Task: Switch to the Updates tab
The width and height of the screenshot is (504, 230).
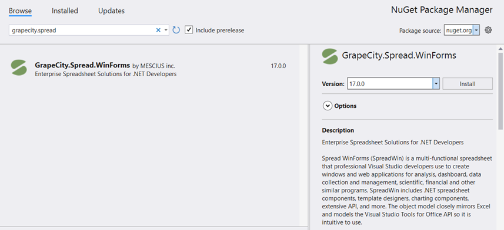Action: click(112, 11)
